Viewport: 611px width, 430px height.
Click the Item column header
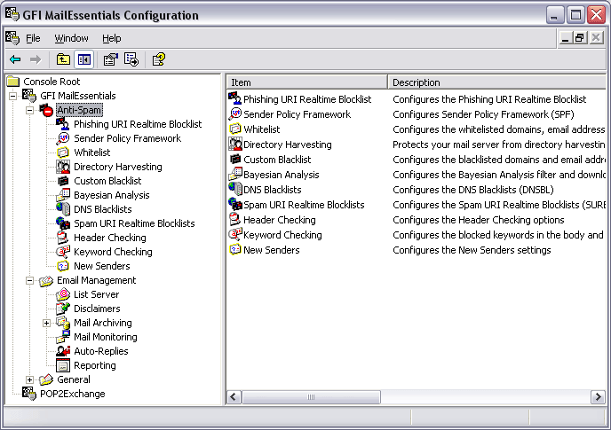(x=307, y=82)
